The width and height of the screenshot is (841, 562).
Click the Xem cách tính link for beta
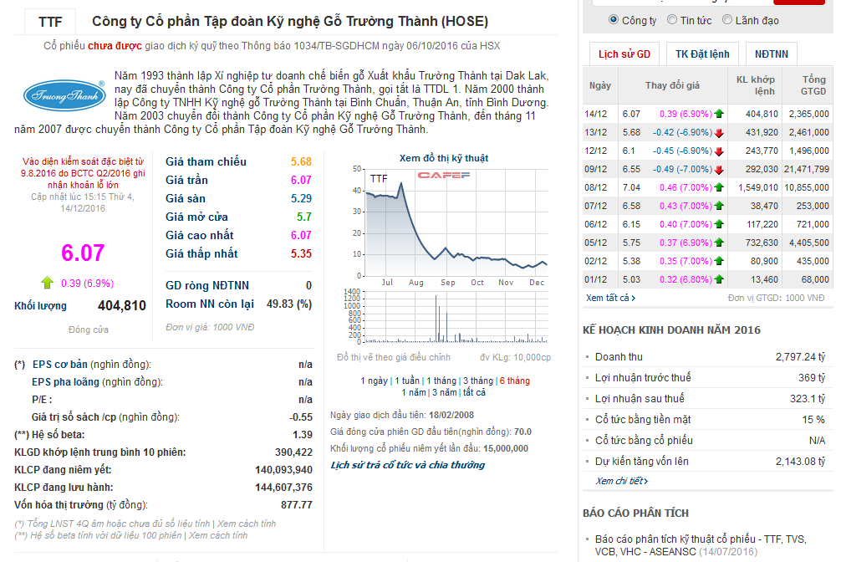click(217, 535)
